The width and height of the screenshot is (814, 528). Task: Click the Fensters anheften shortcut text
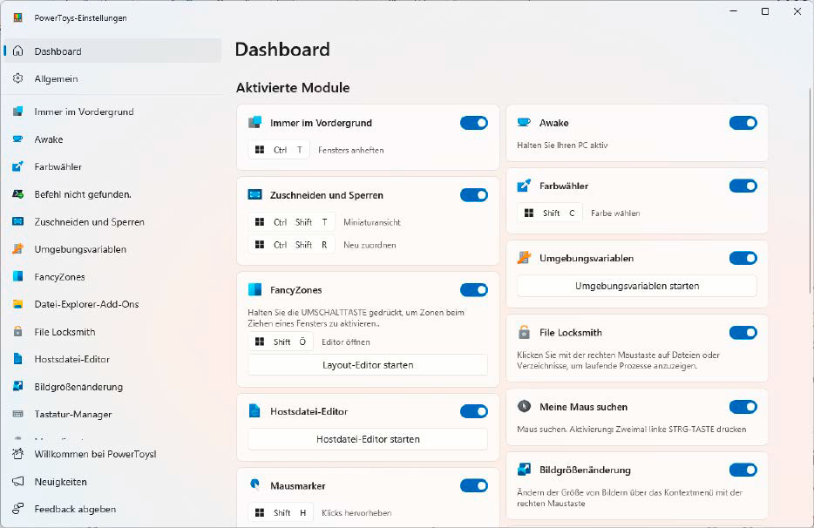[351, 150]
